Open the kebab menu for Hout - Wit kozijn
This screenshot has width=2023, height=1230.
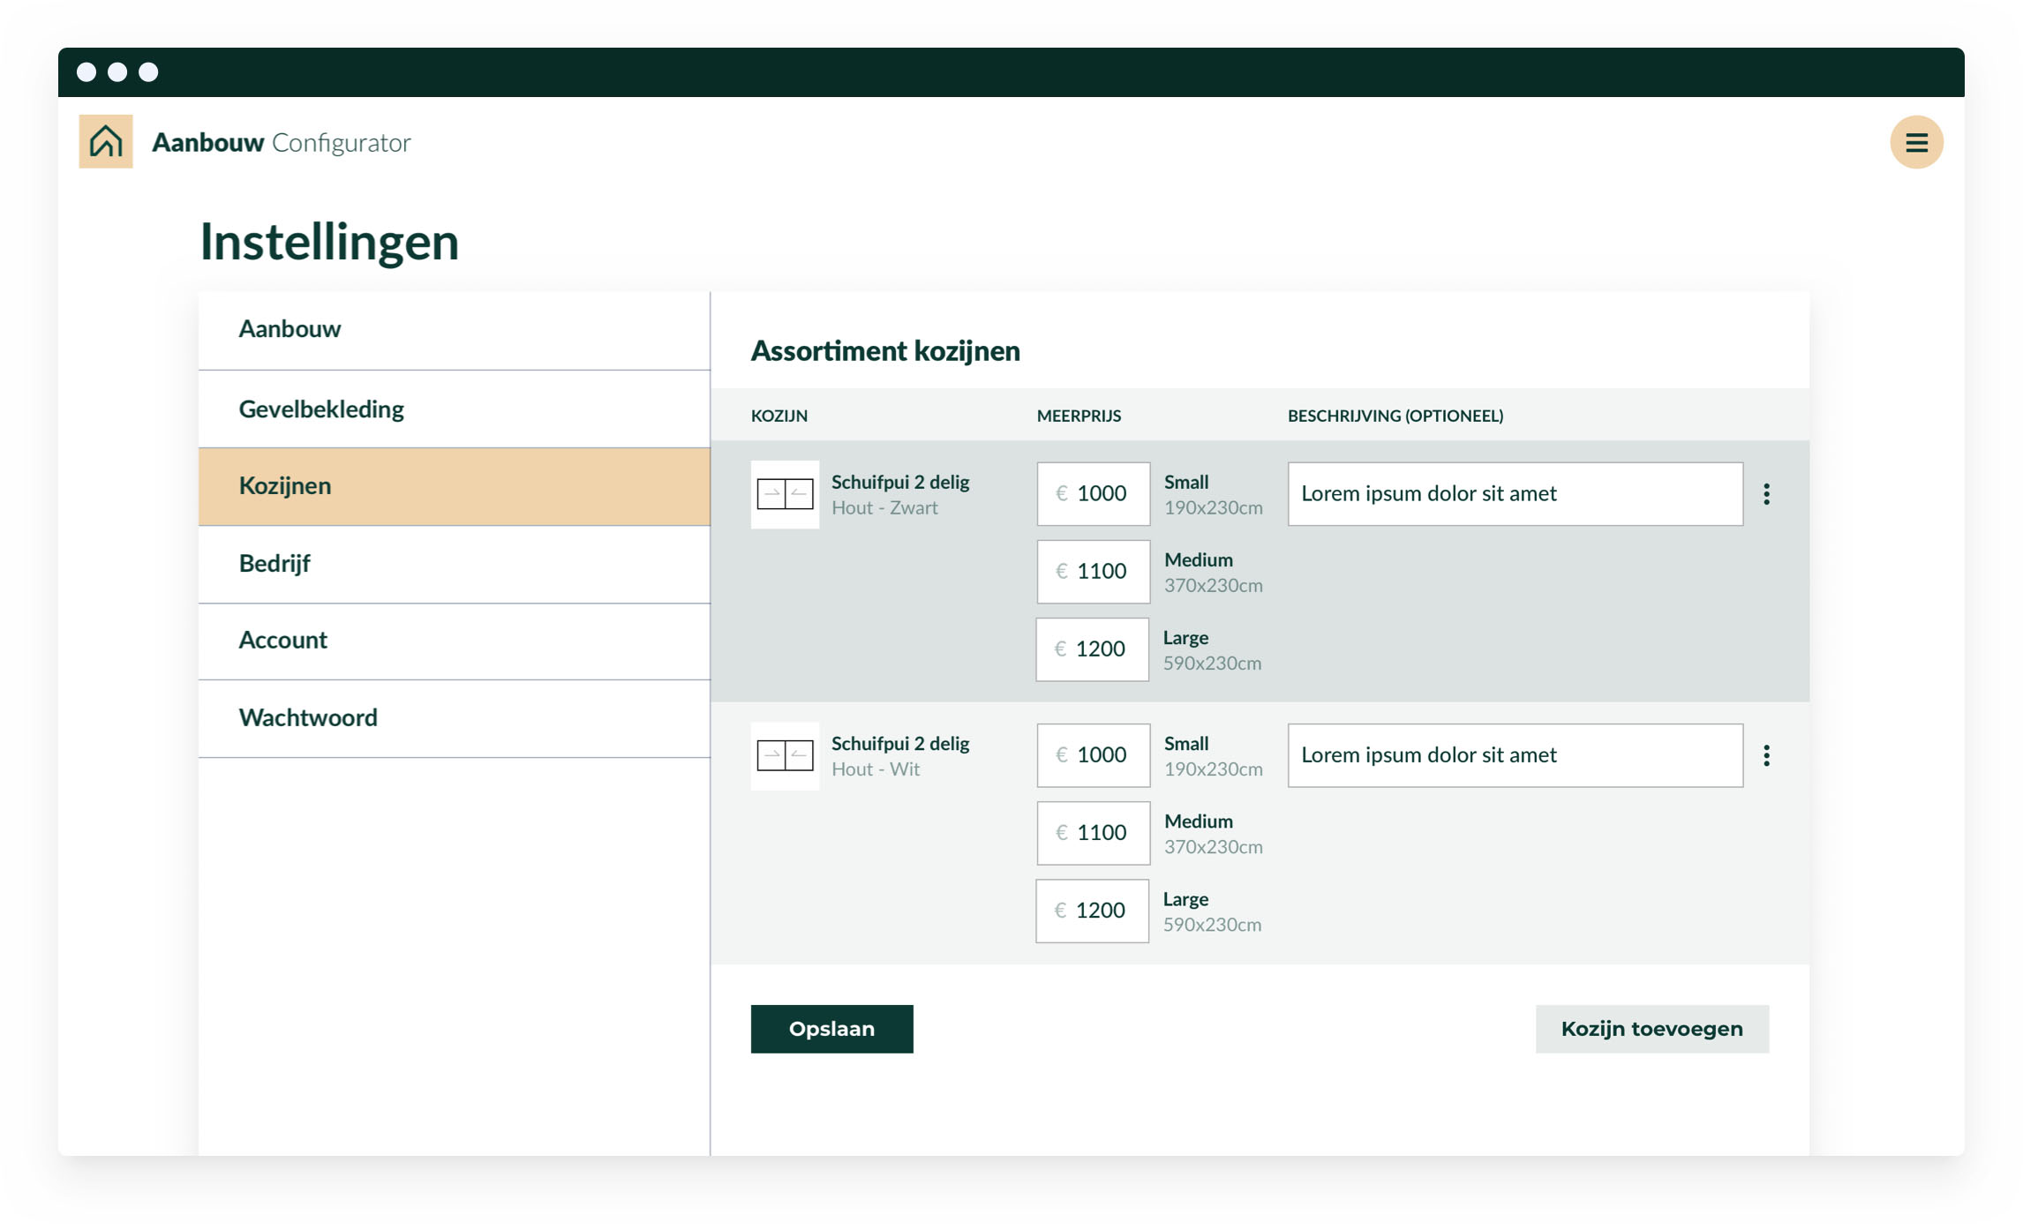pyautogui.click(x=1768, y=755)
